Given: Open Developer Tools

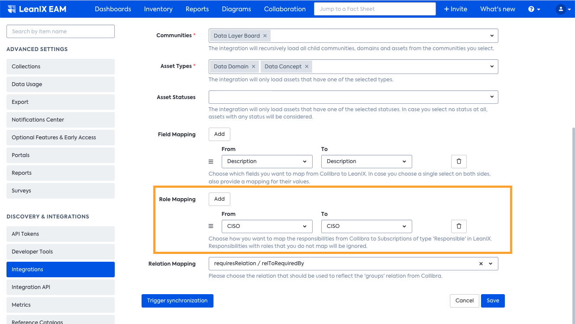Looking at the screenshot, I should coord(61,252).
